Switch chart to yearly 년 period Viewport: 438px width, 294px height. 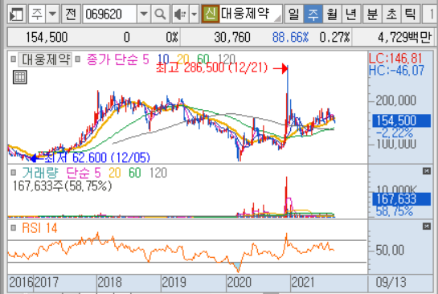click(351, 14)
